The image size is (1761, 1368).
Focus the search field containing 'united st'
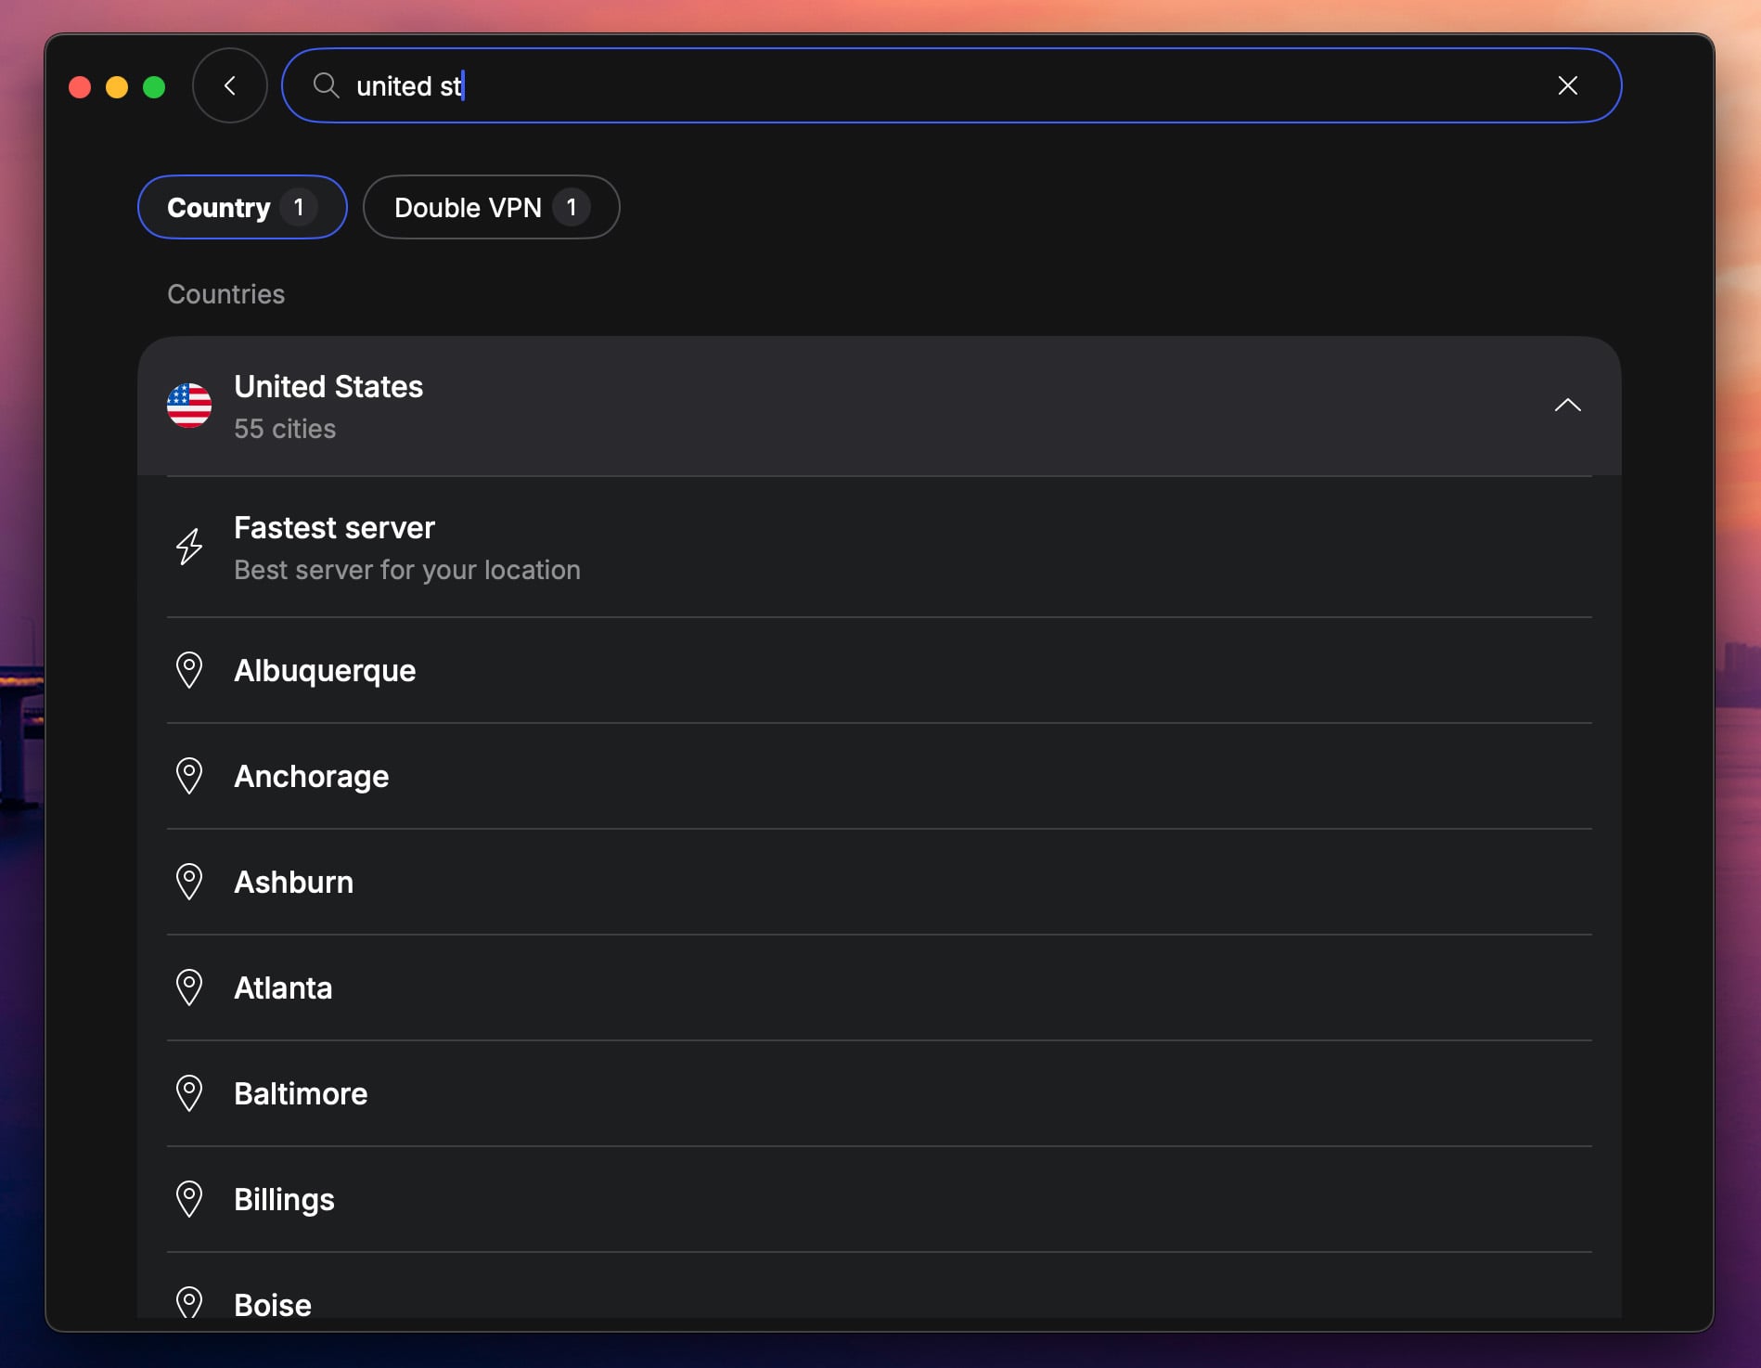(951, 85)
